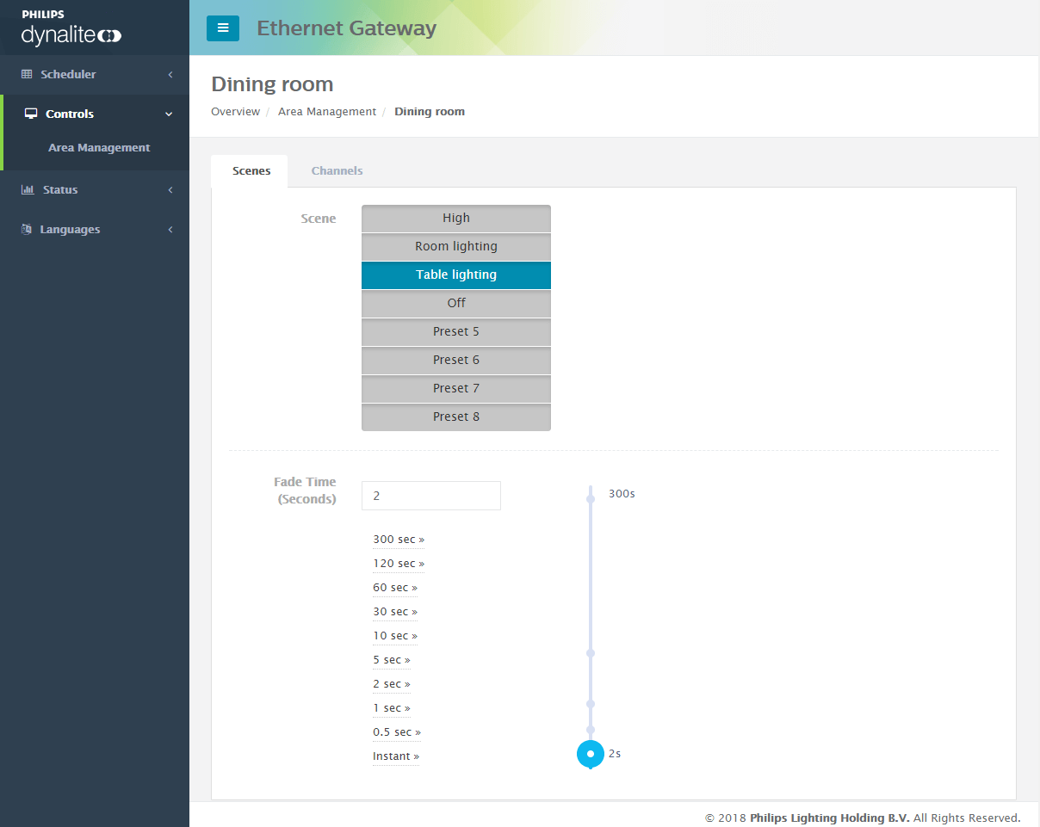The height and width of the screenshot is (827, 1040).
Task: Switch to the Channels tab
Action: coord(337,170)
